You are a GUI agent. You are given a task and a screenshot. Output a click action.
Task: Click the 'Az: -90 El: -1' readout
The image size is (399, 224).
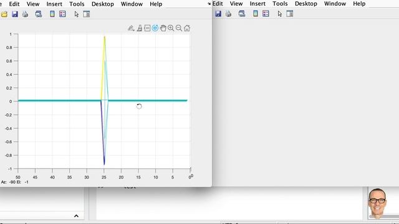tap(15, 182)
